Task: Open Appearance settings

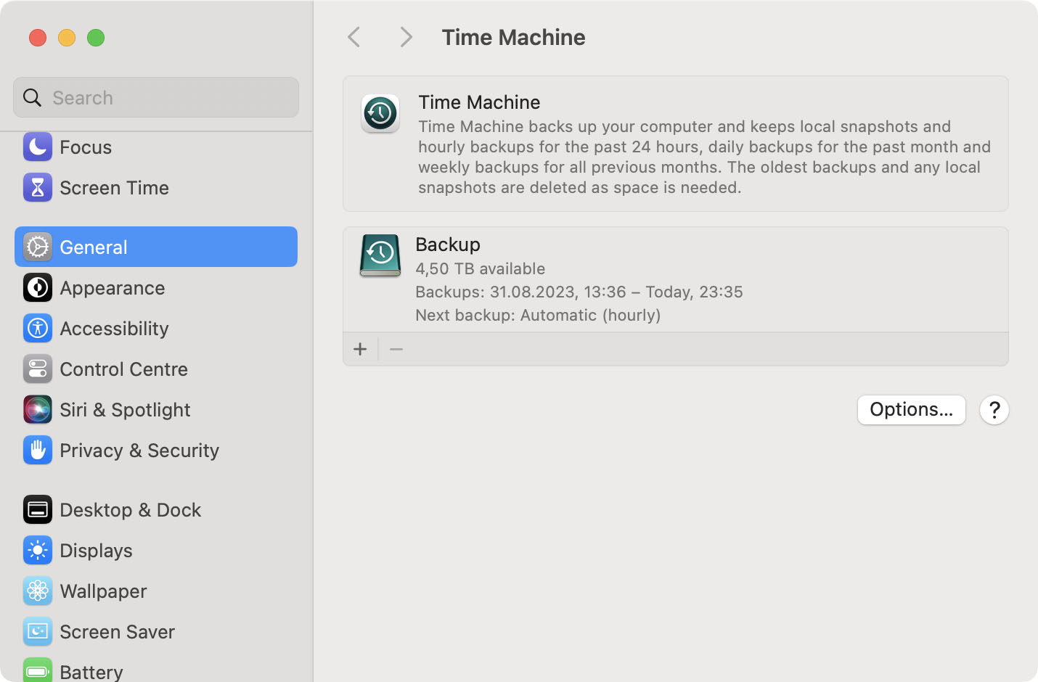Action: 113,288
